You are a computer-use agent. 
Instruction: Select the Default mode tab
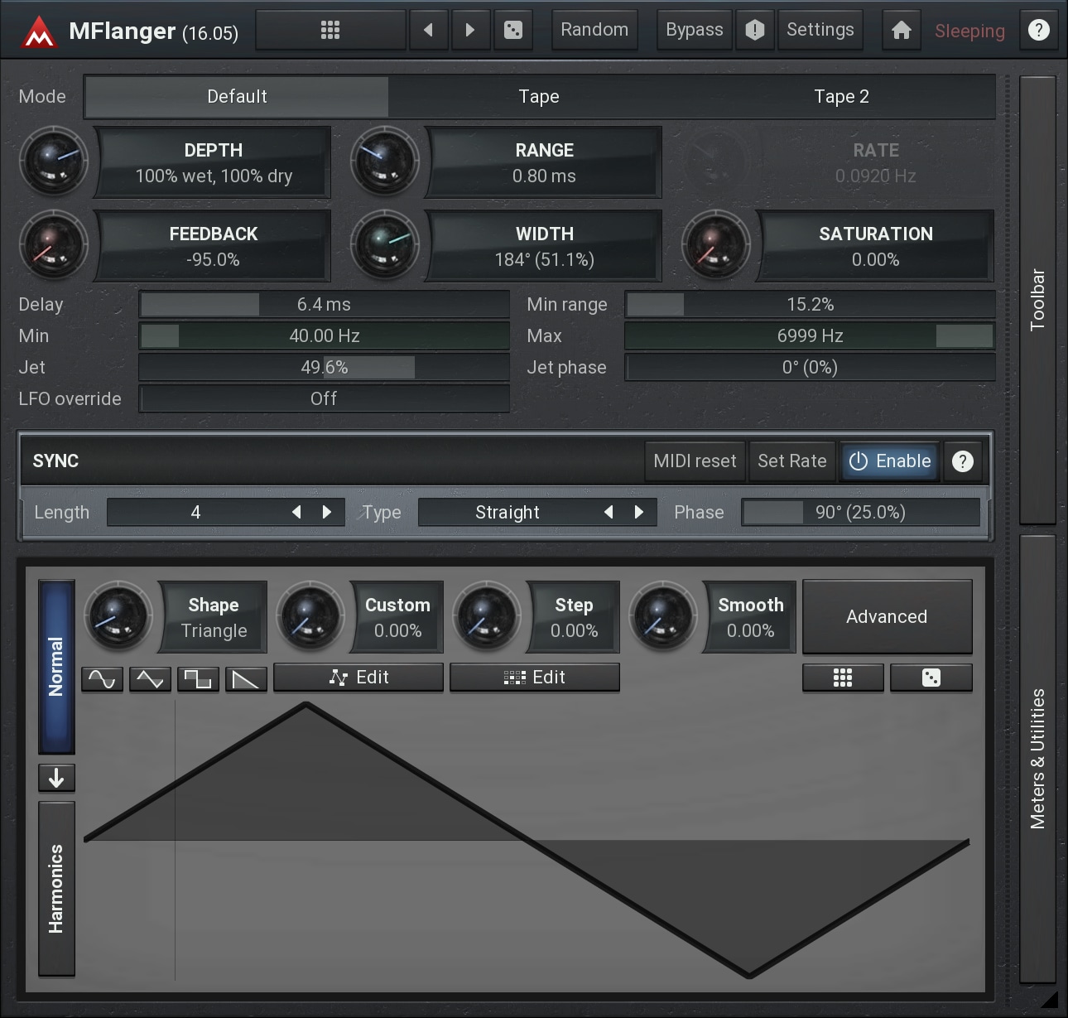(x=237, y=97)
